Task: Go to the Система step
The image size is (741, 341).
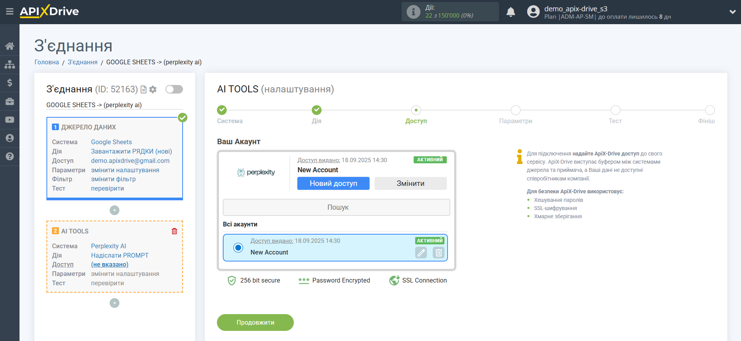Action: tap(222, 110)
